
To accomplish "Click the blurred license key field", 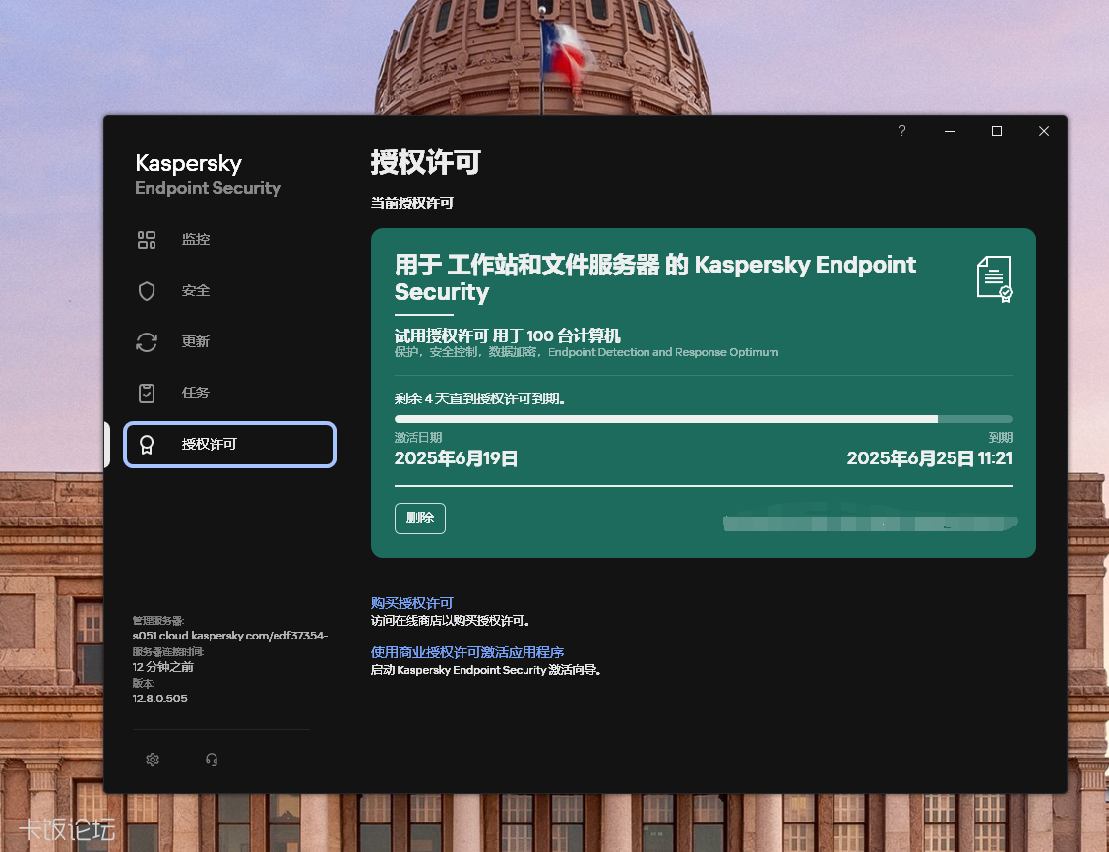I will click(870, 523).
